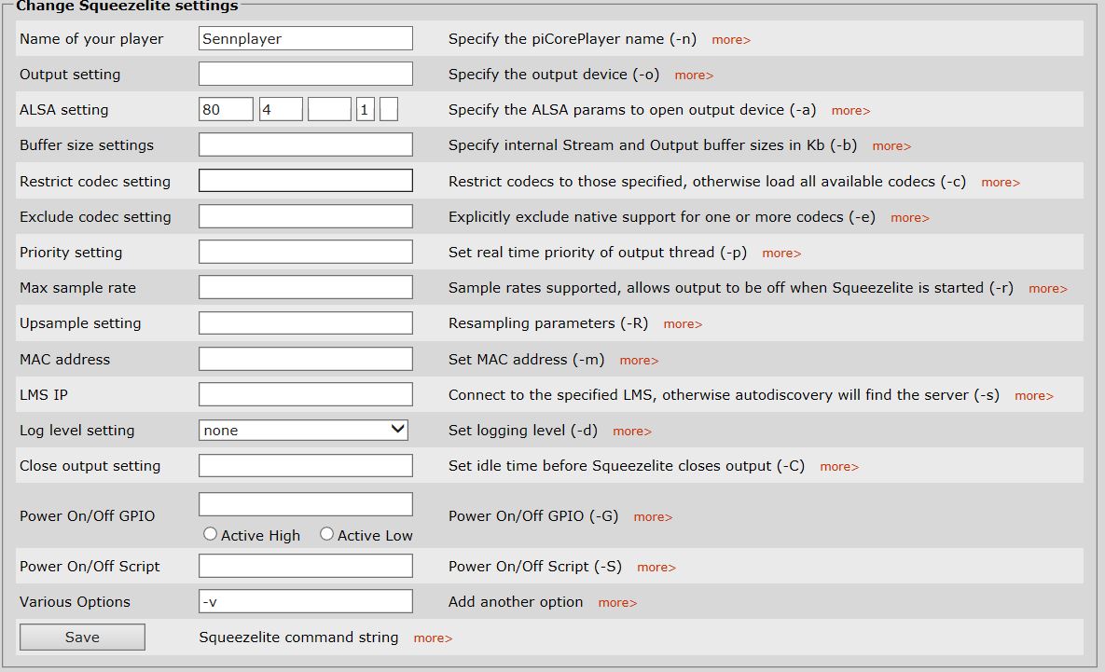The height and width of the screenshot is (672, 1105).
Task: Select the ALSA field containing 4
Action: click(x=282, y=109)
